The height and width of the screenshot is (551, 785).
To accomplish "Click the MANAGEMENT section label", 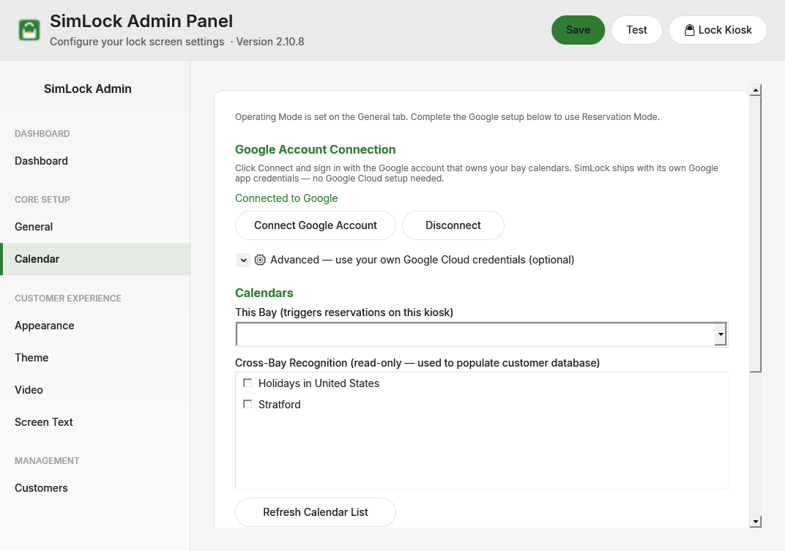I will tap(47, 461).
